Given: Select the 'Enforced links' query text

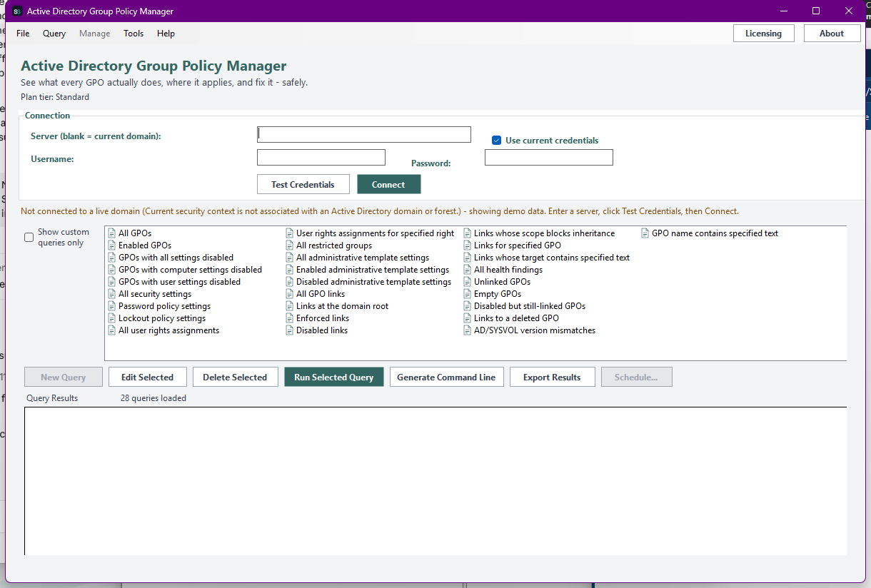Looking at the screenshot, I should click(x=323, y=318).
